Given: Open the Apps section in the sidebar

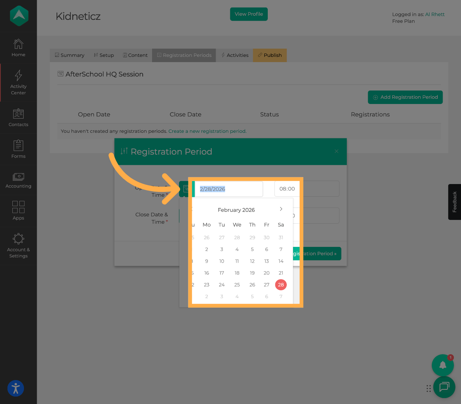Looking at the screenshot, I should [x=18, y=211].
